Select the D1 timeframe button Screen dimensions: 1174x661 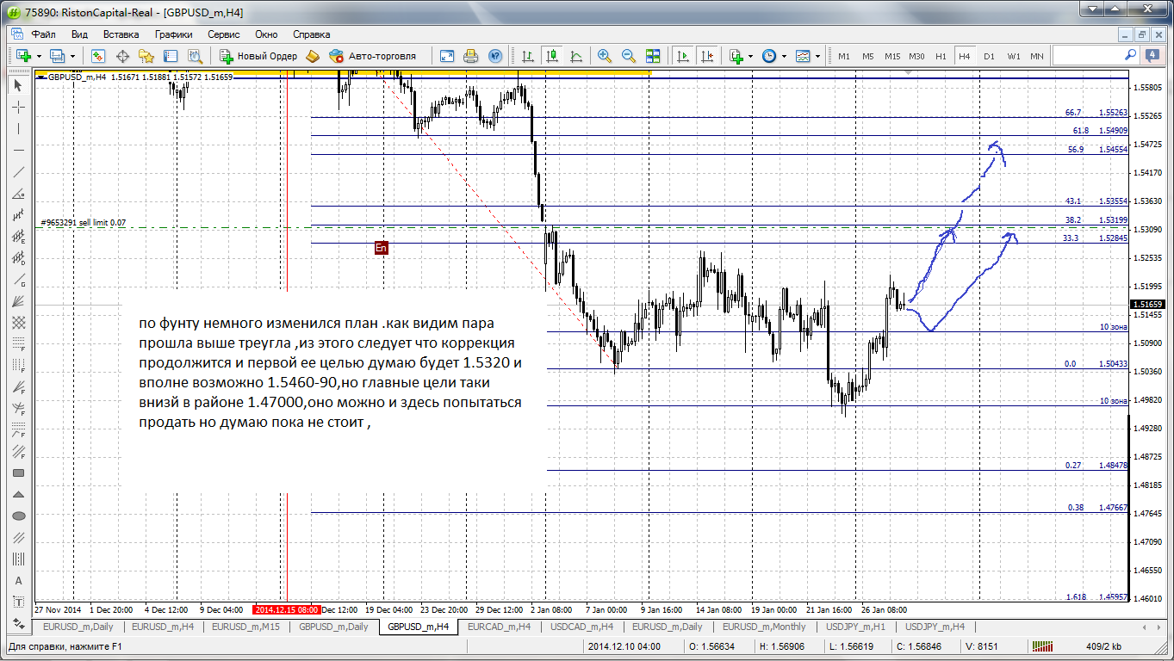[989, 56]
